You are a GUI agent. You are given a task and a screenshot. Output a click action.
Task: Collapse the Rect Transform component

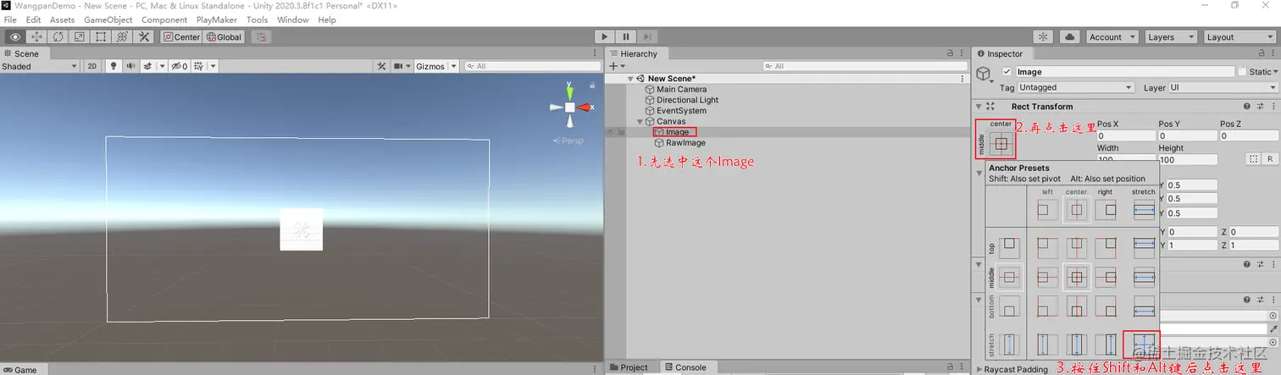click(979, 107)
